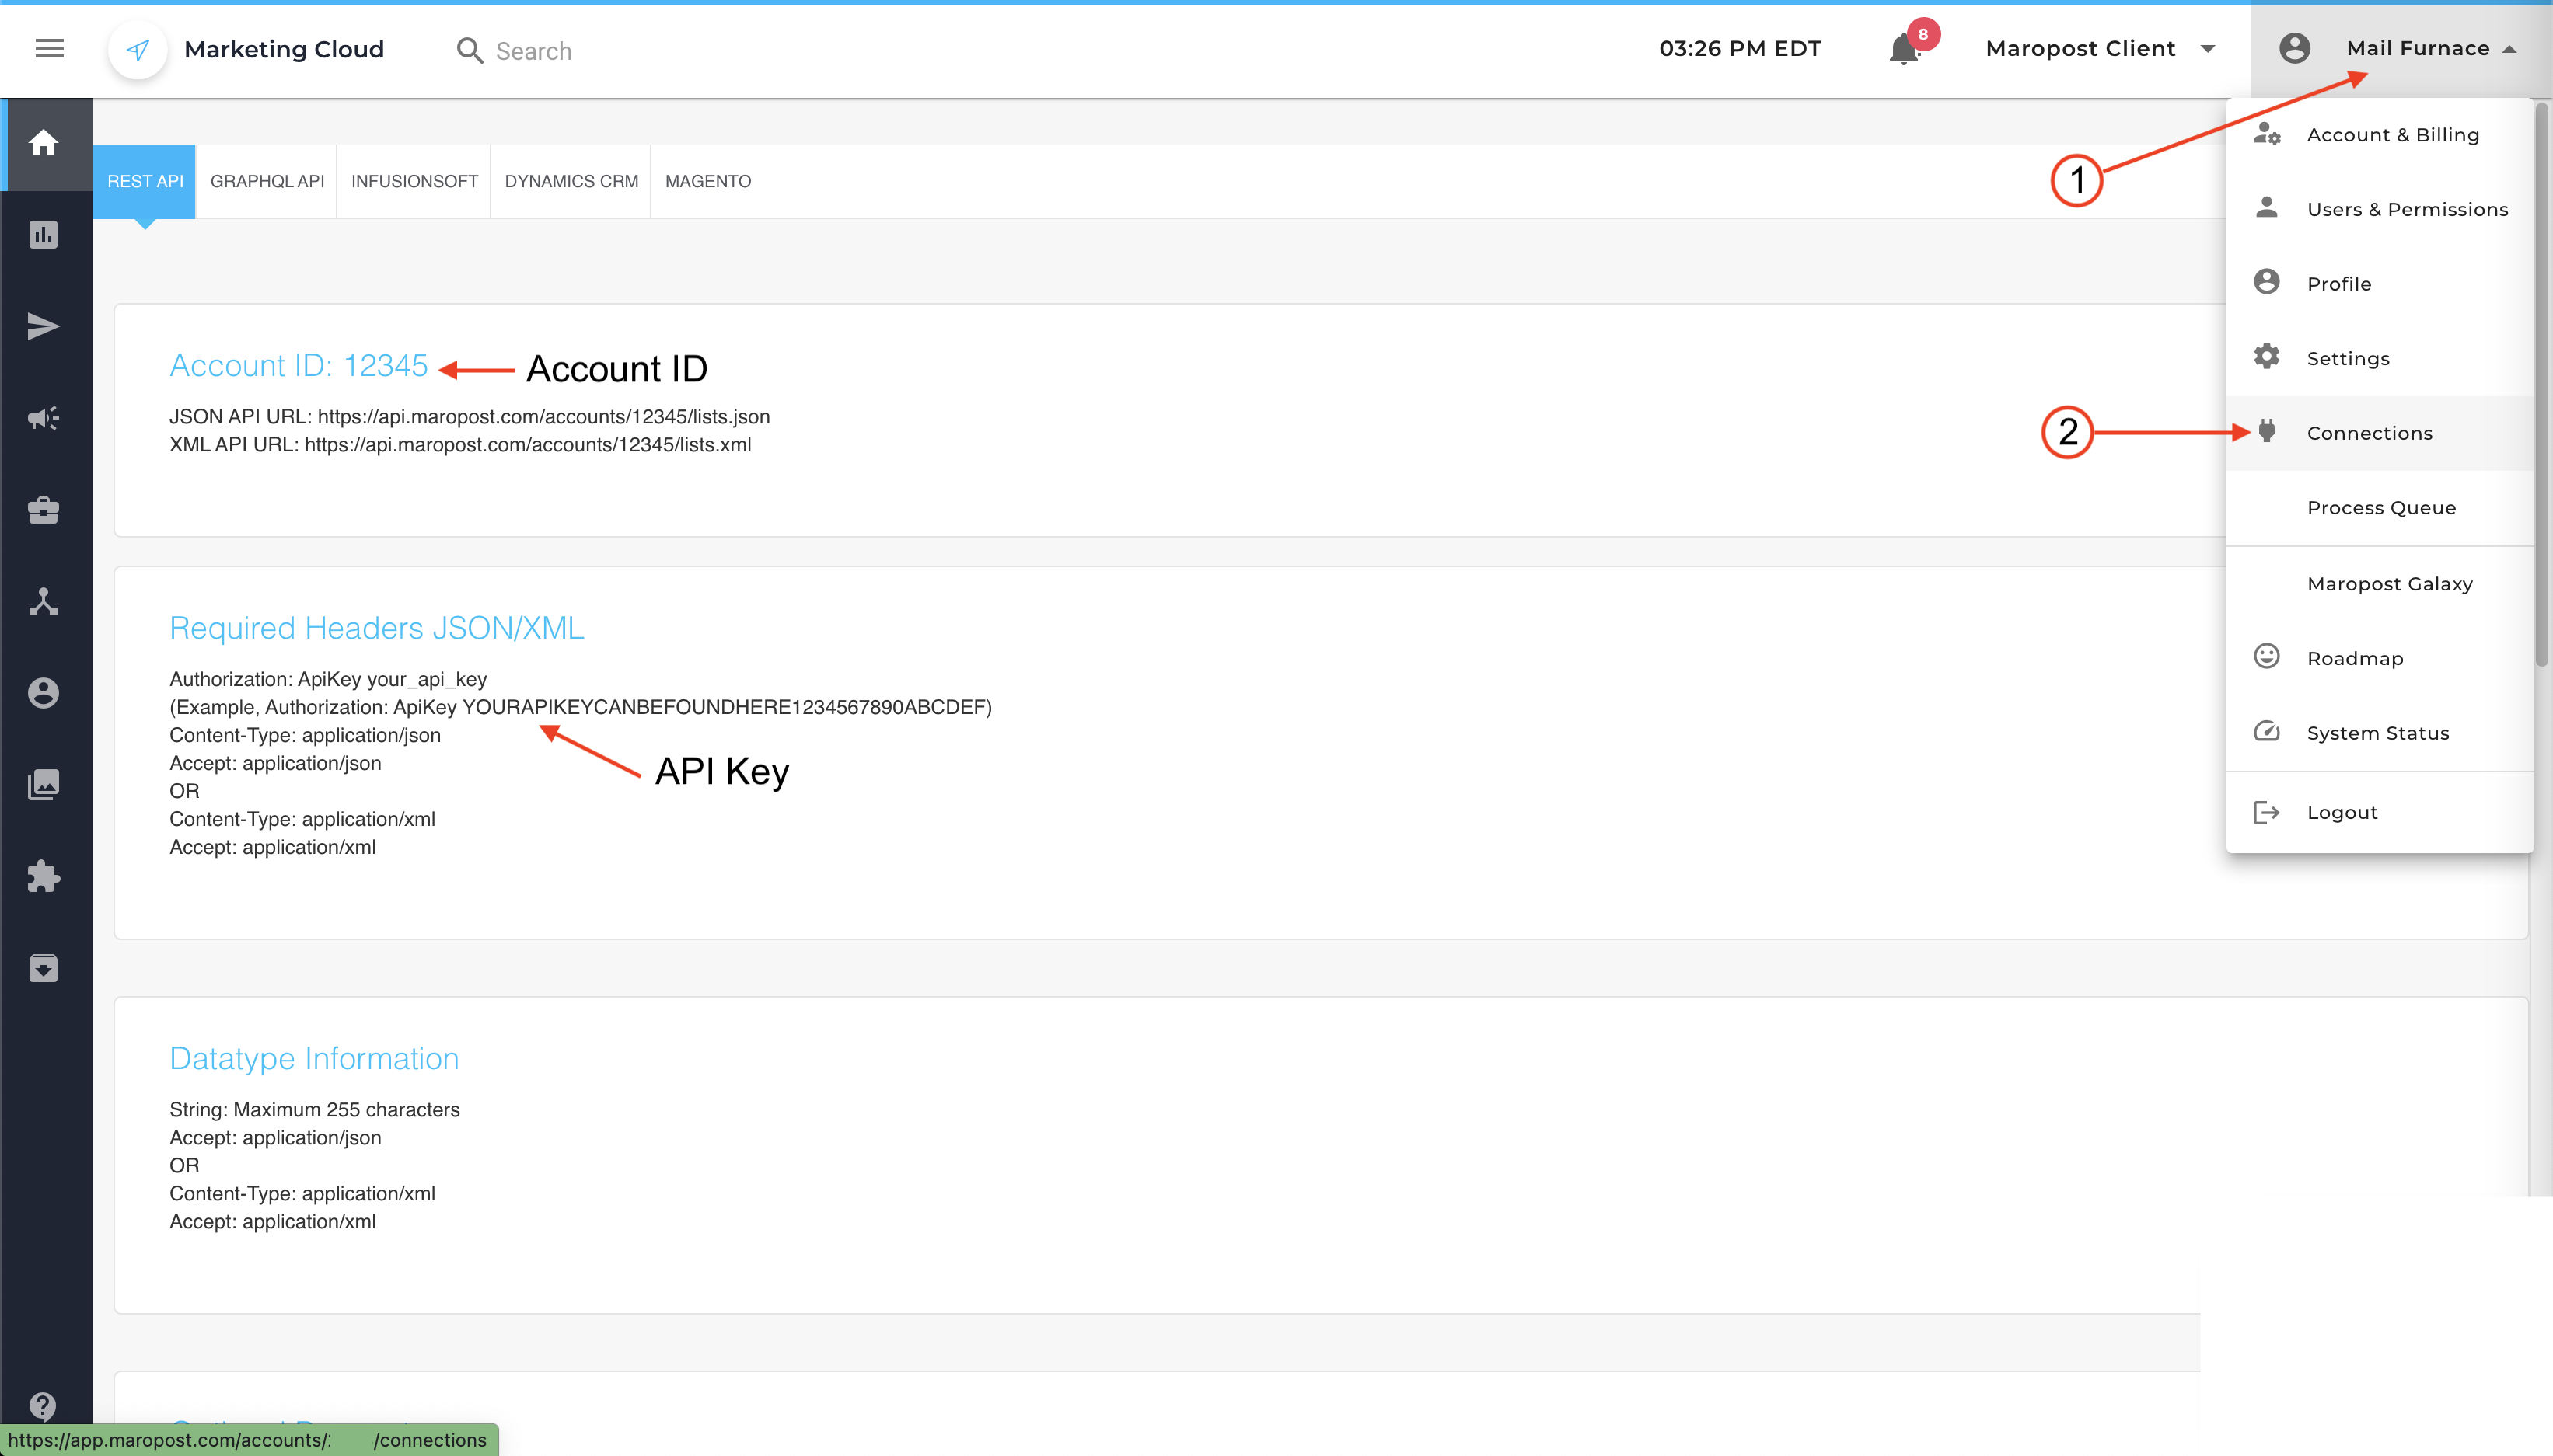
Task: Select Users & Permissions menu item
Action: pyautogui.click(x=2380, y=209)
